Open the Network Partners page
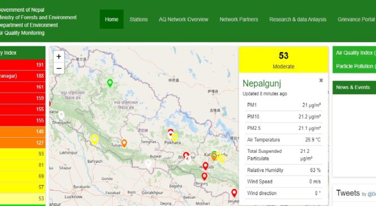The image size is (376, 206). (x=239, y=19)
